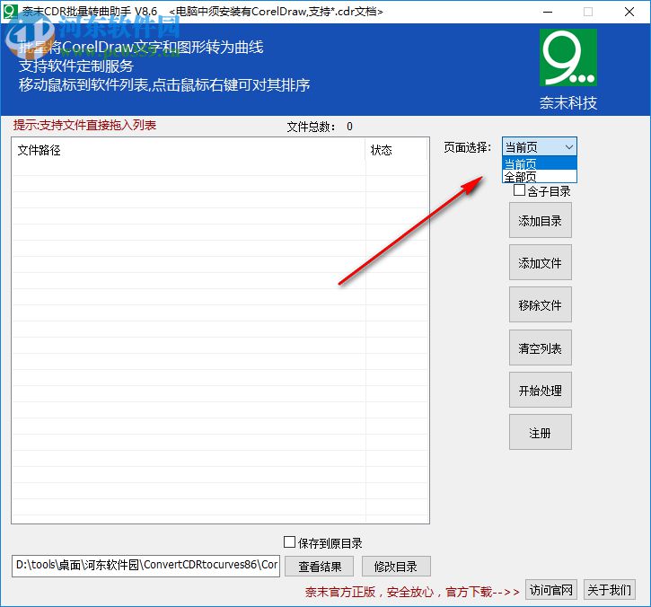651x607 pixels.
Task: Click the 奈末官方正版 red notice text
Action: click(412, 592)
